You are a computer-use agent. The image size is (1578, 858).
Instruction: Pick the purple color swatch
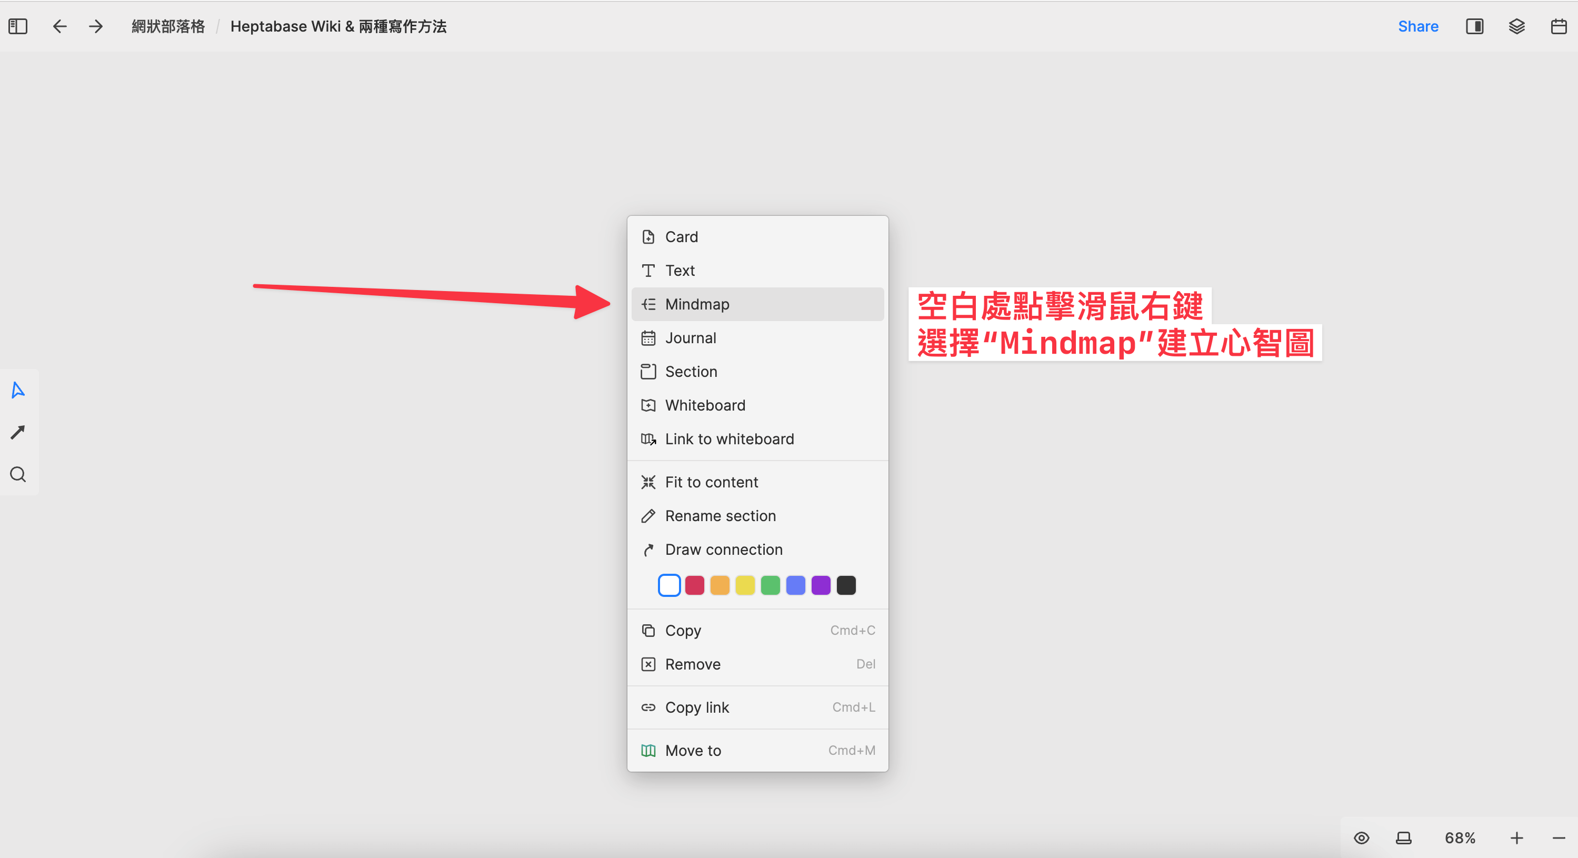820,585
